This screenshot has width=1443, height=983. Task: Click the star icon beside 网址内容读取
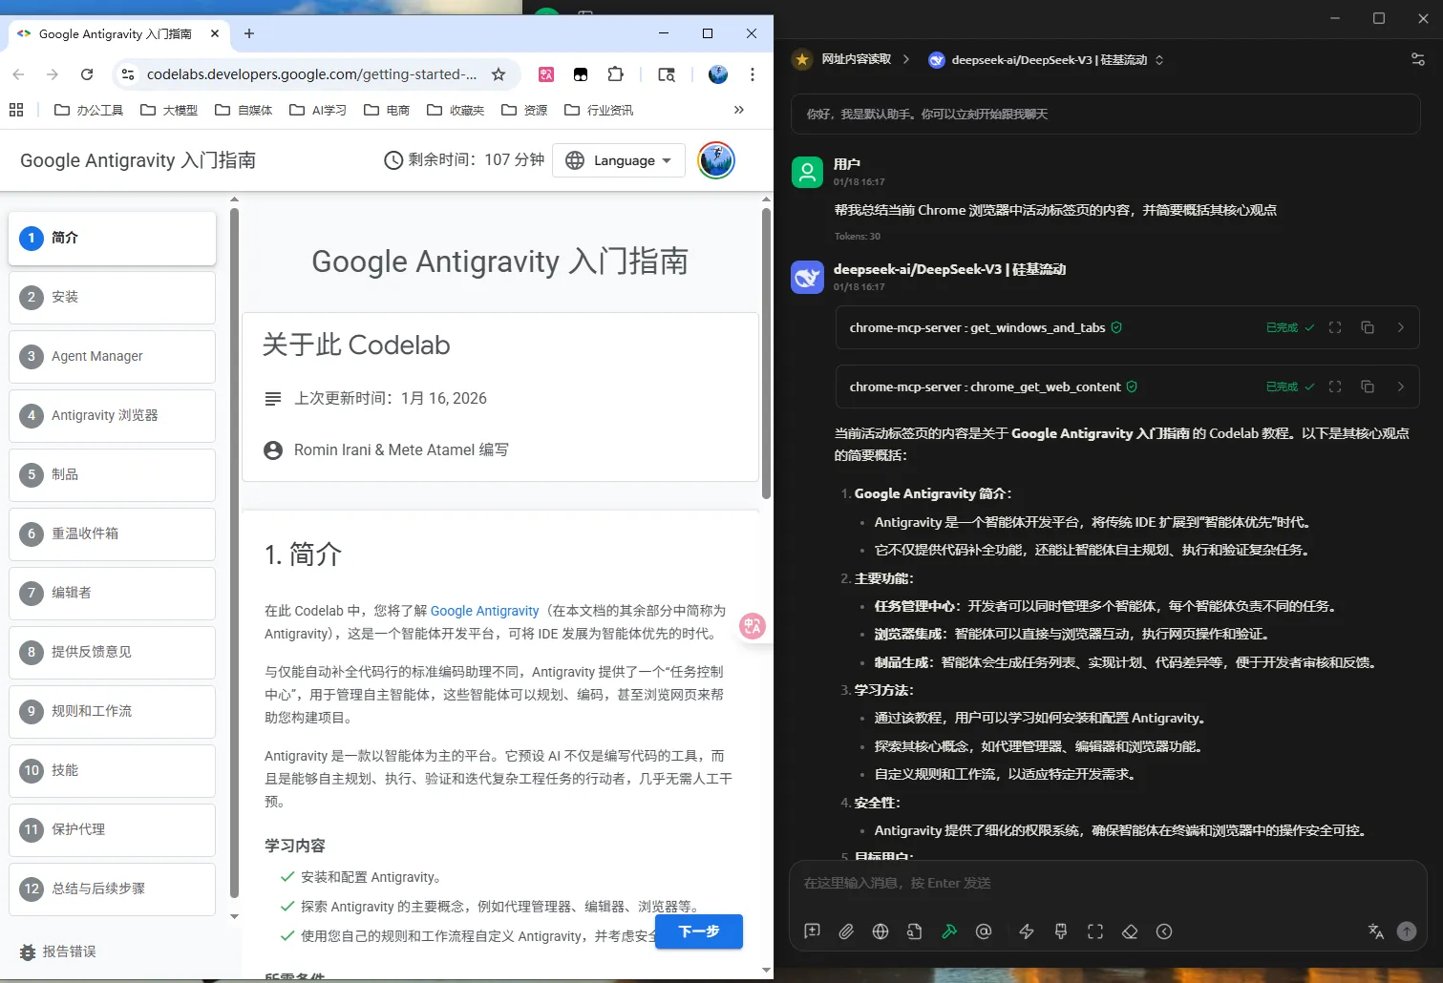[x=802, y=59]
